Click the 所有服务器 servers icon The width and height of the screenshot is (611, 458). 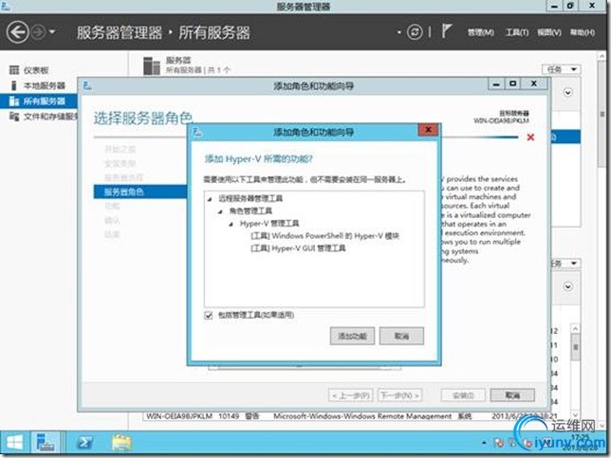point(14,101)
